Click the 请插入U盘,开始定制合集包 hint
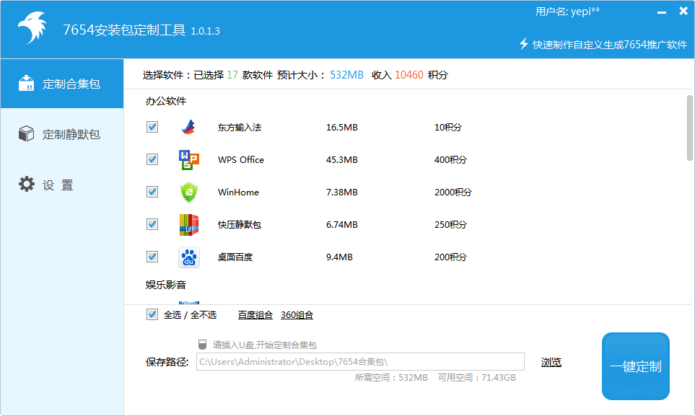 [x=265, y=345]
